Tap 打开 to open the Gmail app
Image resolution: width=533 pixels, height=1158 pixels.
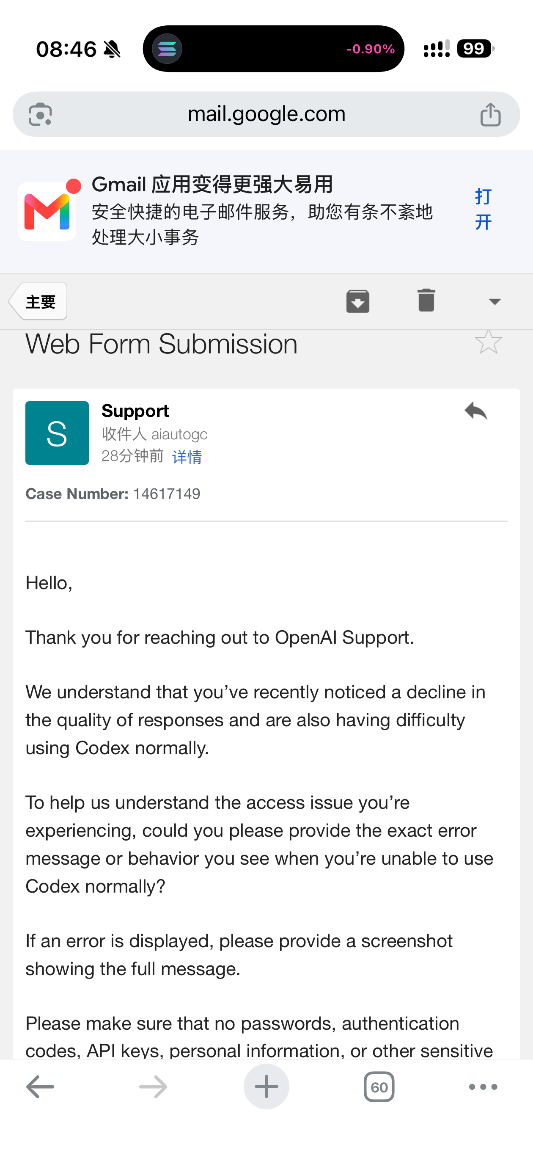(x=484, y=210)
